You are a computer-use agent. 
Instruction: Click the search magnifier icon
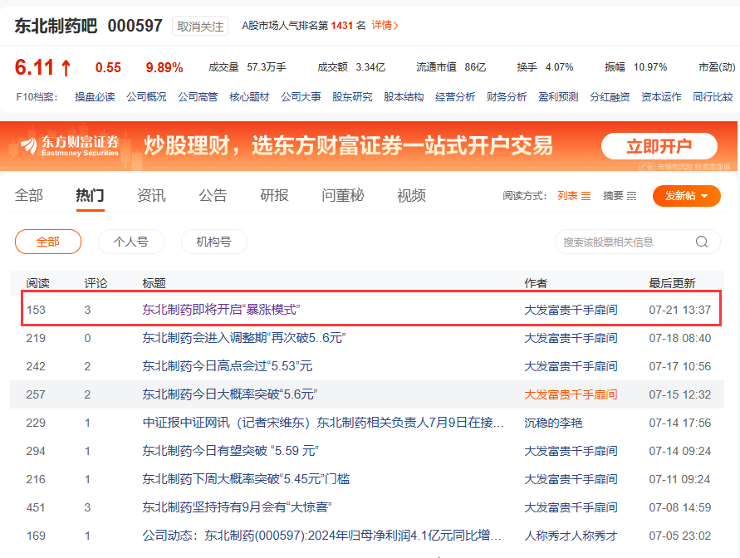702,242
